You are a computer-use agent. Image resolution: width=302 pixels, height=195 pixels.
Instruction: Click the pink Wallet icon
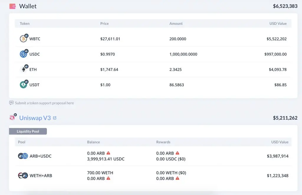click(12, 6)
